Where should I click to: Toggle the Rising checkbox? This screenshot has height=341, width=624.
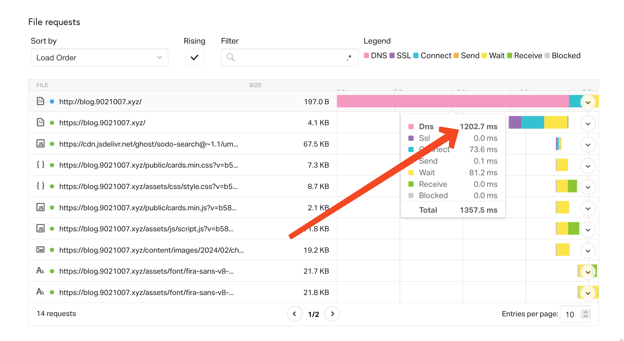[x=195, y=57]
